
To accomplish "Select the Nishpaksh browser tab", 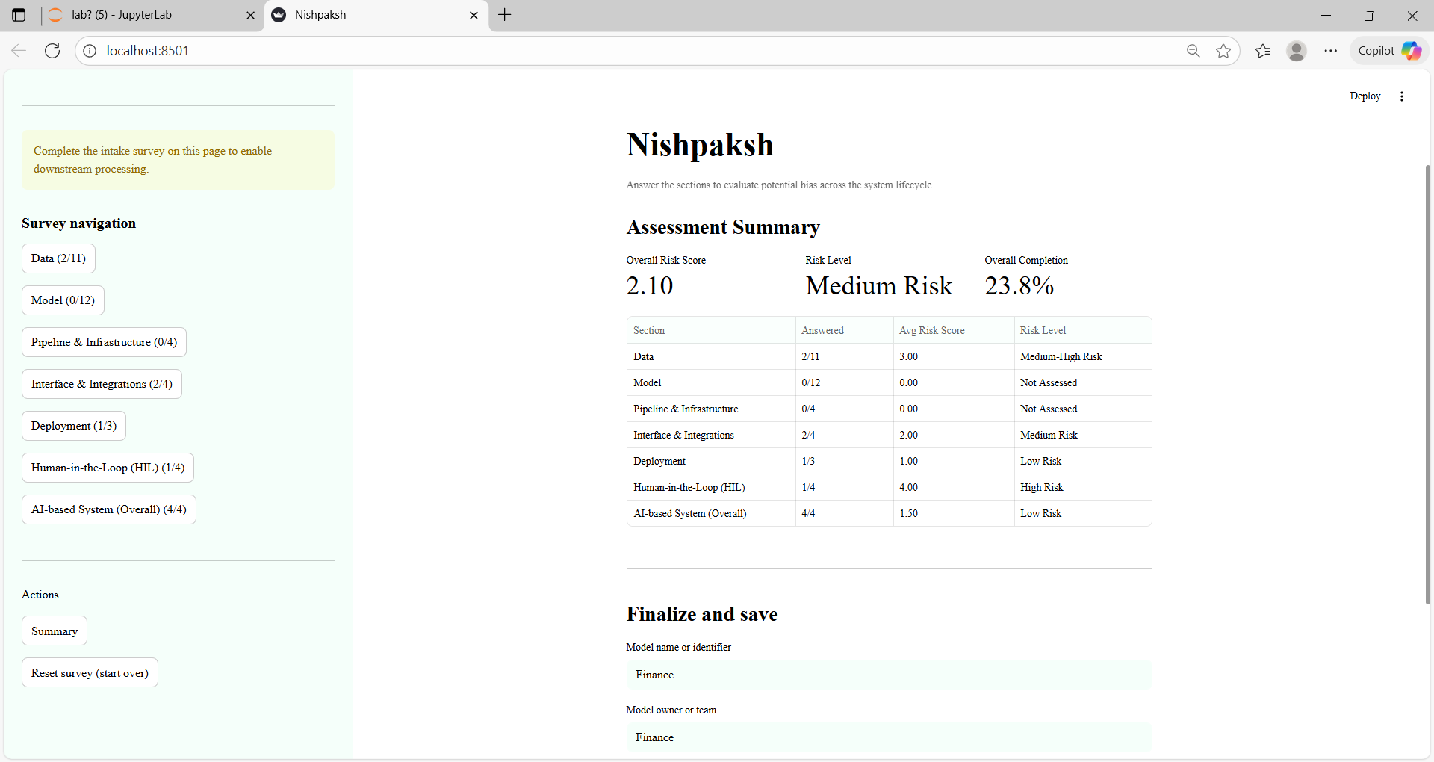I will coord(377,15).
